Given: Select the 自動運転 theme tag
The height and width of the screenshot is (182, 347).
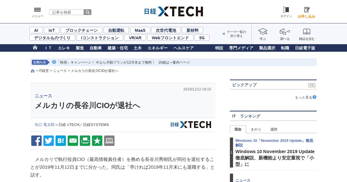Looking at the screenshot, I should [x=116, y=30].
